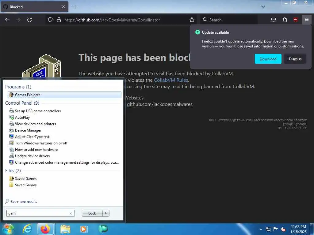Expand the list all tabs chevron
The image size is (314, 235).
(x=263, y=7)
